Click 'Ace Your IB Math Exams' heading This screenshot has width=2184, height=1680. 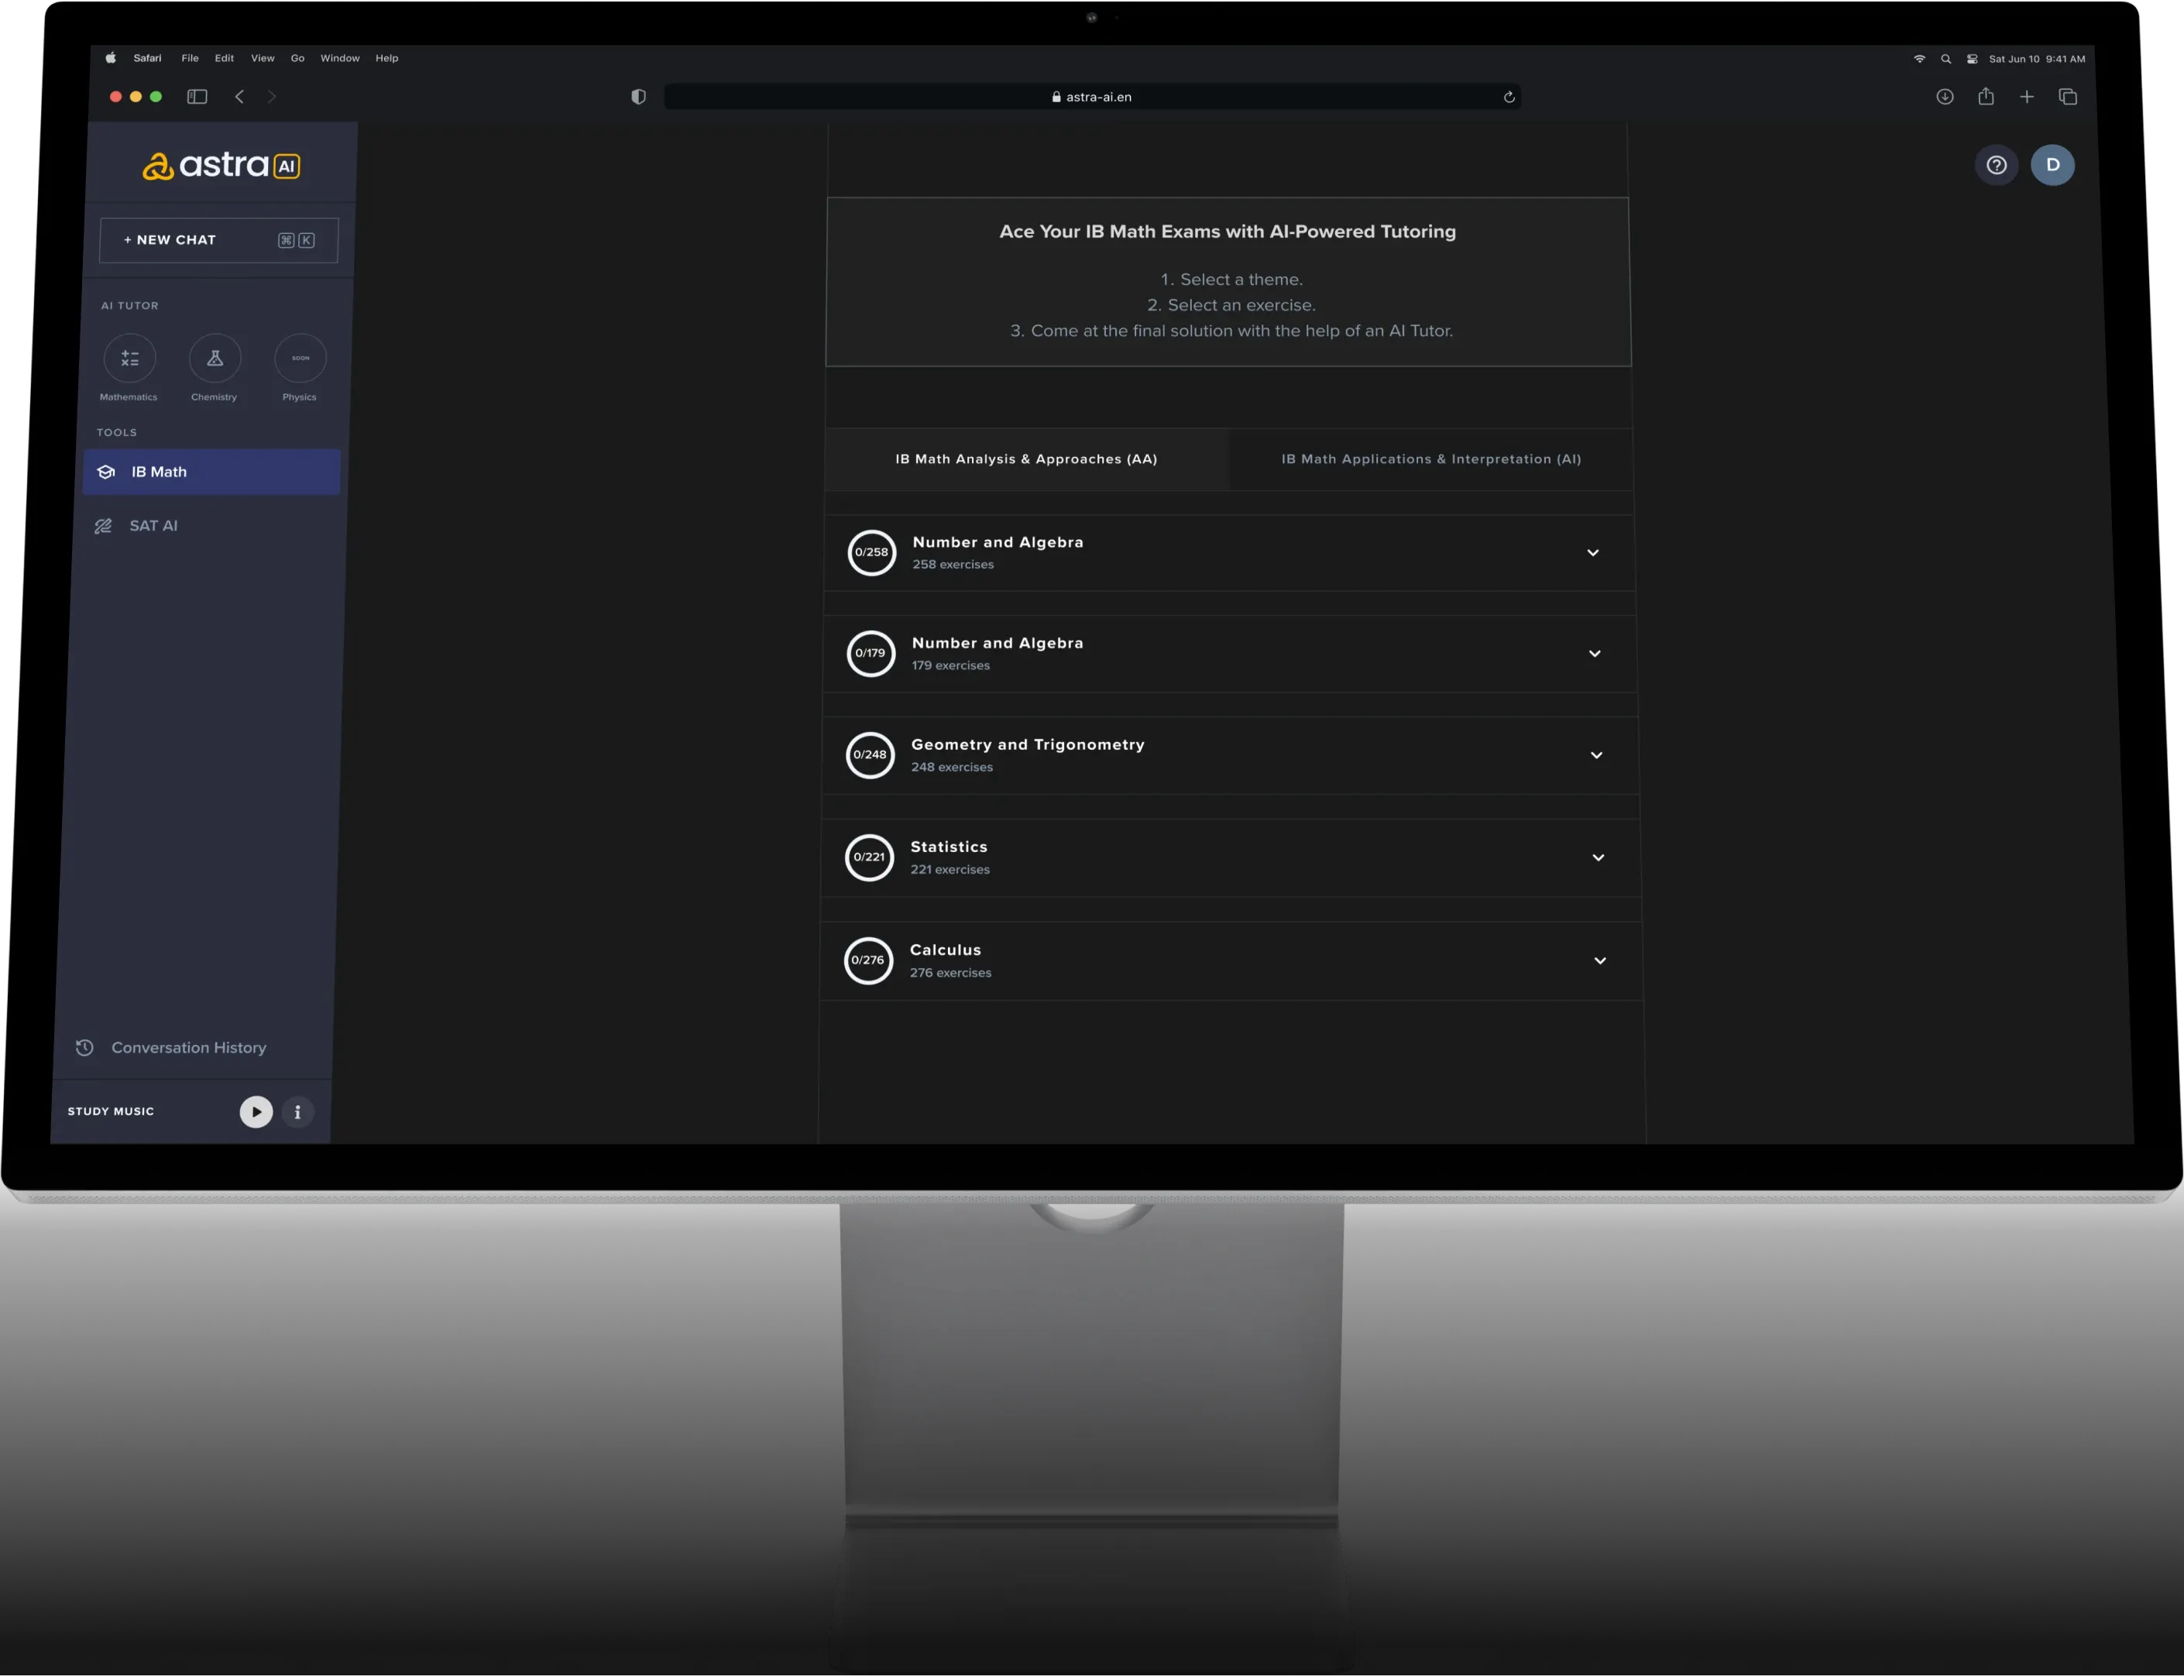pyautogui.click(x=1228, y=232)
